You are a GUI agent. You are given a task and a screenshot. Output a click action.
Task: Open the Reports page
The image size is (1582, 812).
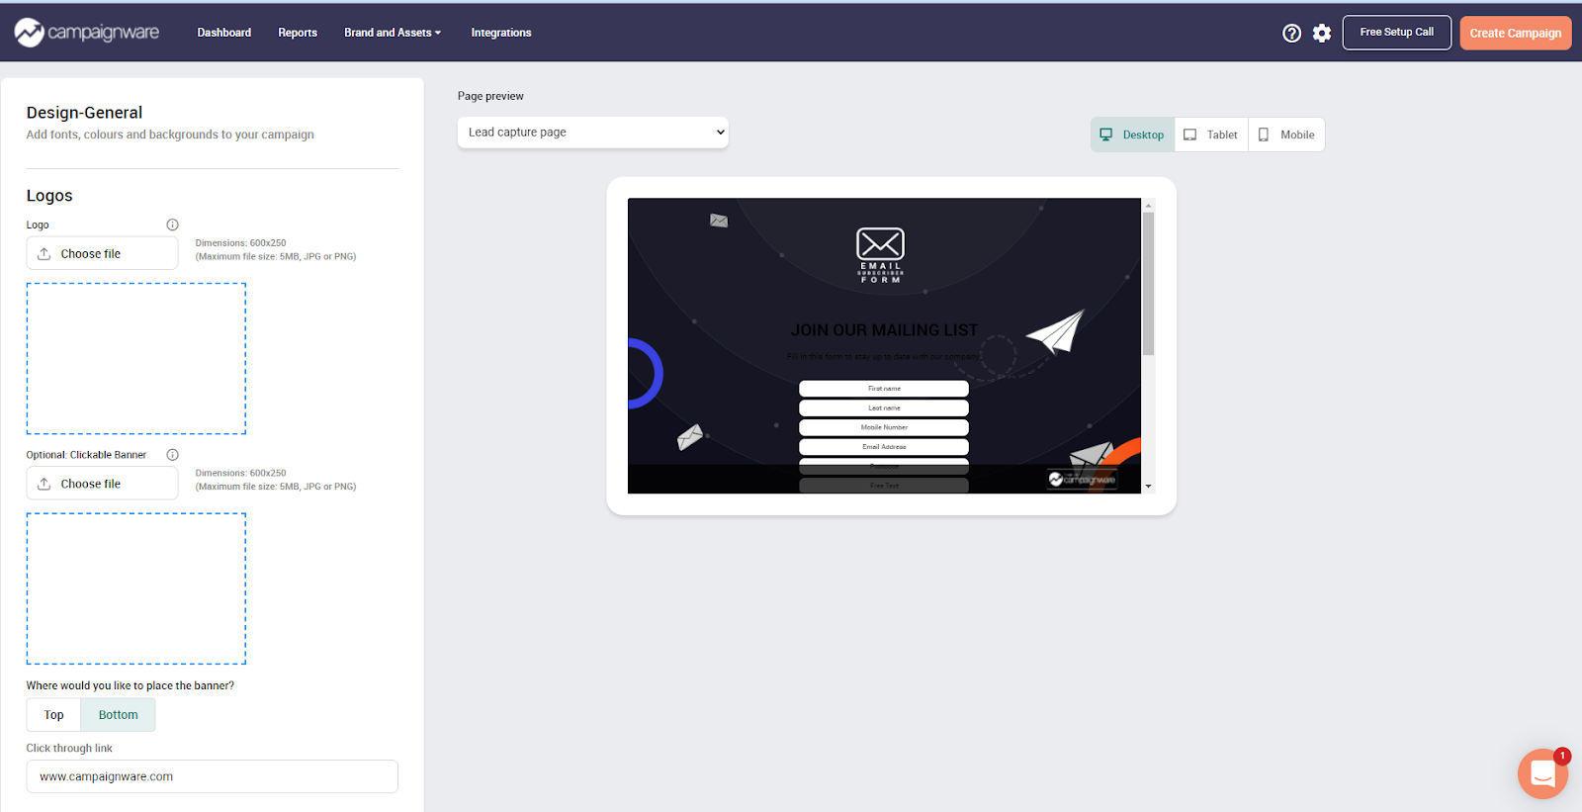click(298, 33)
